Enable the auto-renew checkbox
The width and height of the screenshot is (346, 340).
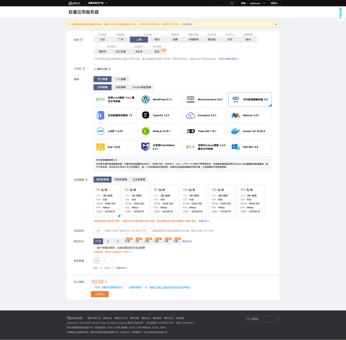[95, 248]
